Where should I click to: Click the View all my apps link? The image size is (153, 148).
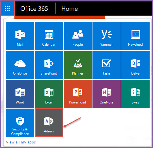(21, 142)
